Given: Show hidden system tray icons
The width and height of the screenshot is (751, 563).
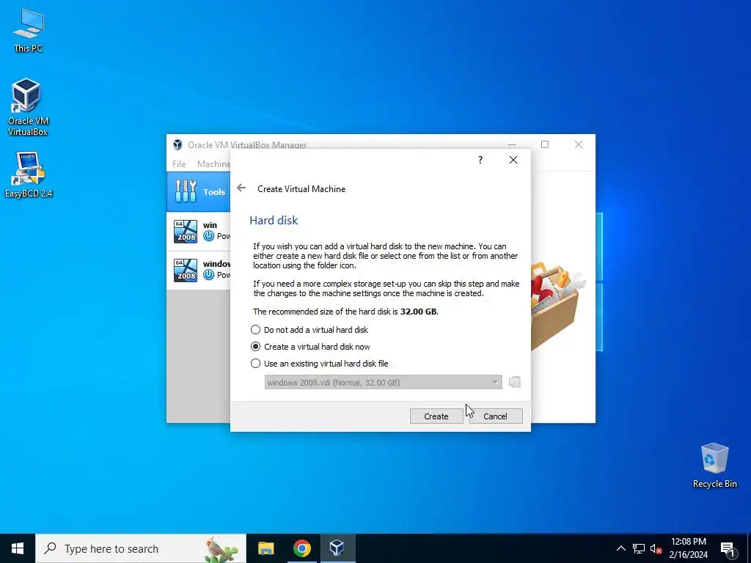Looking at the screenshot, I should coord(620,548).
